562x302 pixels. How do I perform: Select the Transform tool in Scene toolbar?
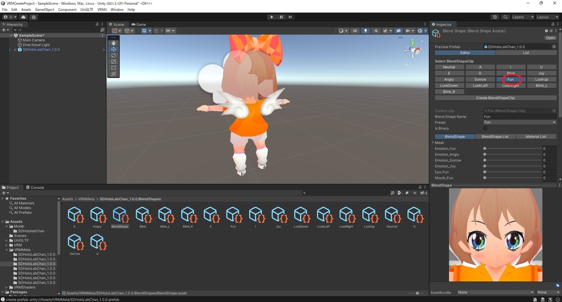pyautogui.click(x=113, y=74)
